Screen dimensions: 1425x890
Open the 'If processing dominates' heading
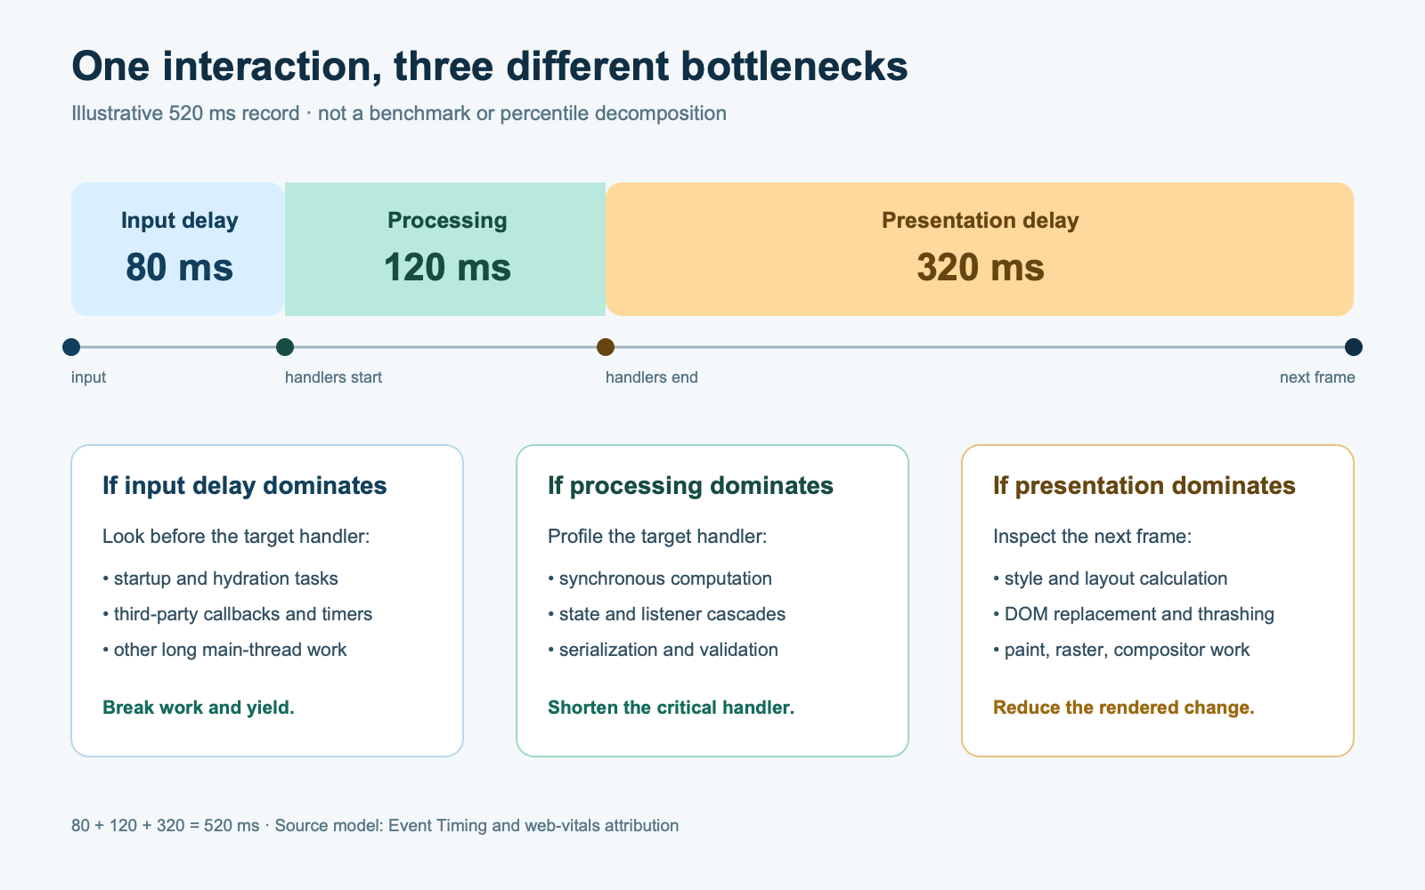click(x=690, y=486)
